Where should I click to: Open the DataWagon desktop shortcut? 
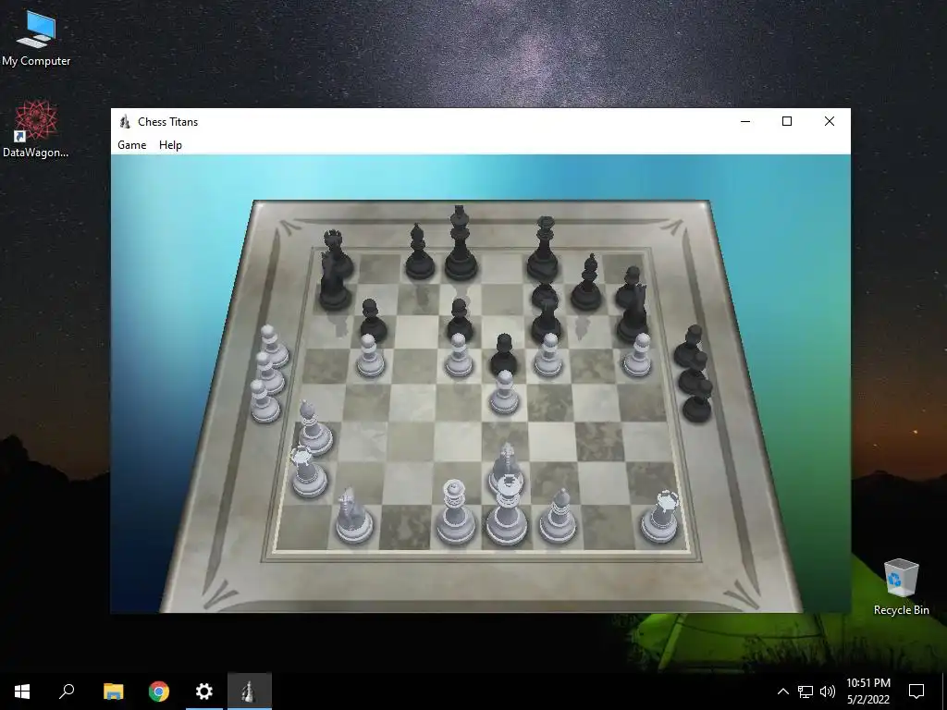pos(36,129)
